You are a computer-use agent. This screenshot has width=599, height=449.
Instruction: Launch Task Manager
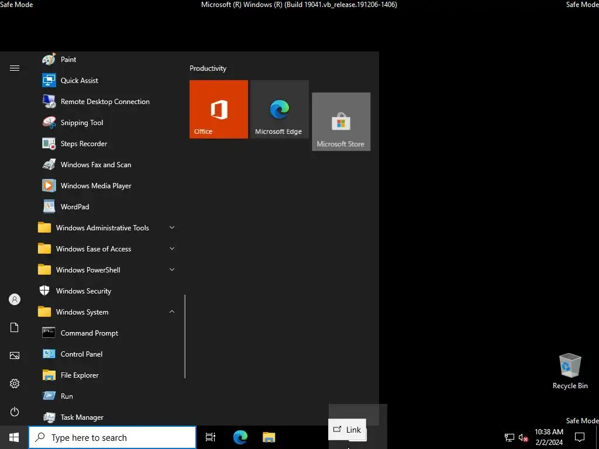[107, 417]
